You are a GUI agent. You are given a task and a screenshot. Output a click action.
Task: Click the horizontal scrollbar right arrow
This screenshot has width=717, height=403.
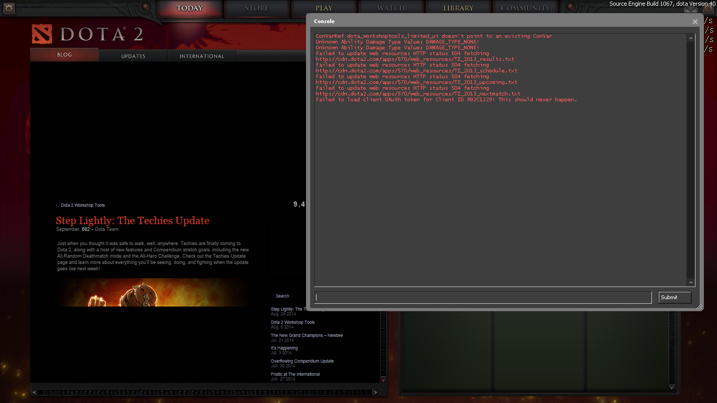pyautogui.click(x=375, y=392)
